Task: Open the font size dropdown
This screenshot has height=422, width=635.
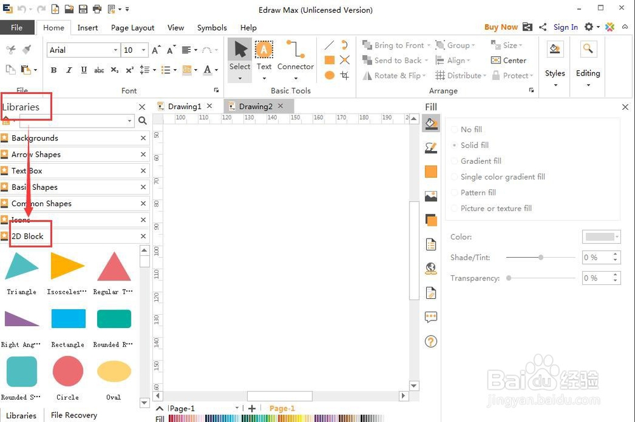Action: (144, 49)
